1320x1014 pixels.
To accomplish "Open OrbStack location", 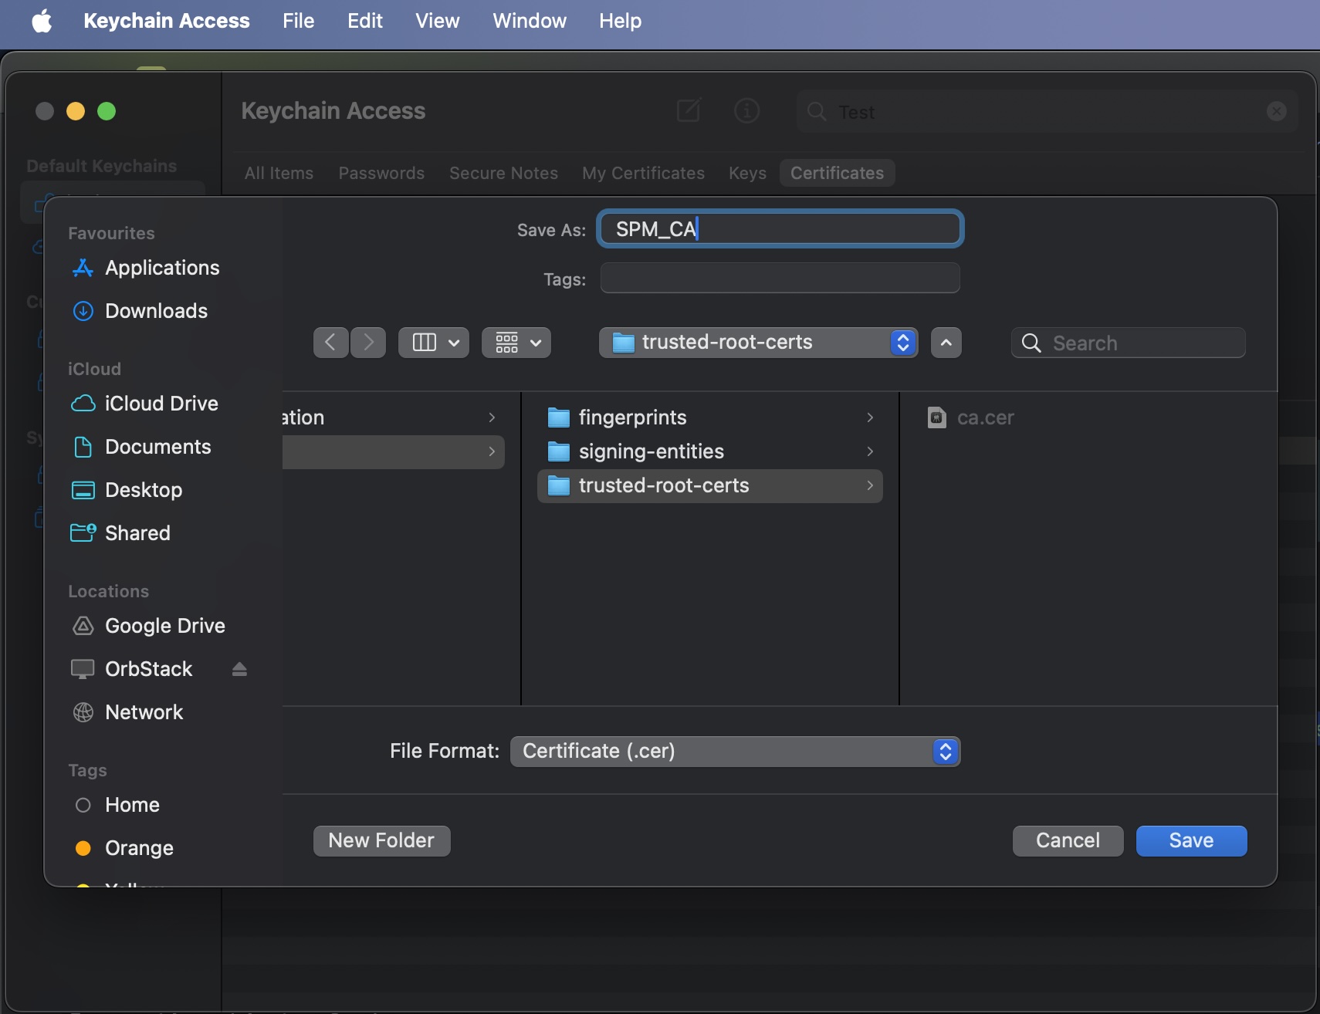I will pos(131,669).
